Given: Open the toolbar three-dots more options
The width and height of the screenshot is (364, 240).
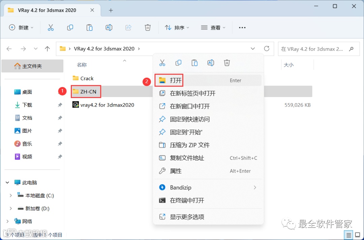Looking at the screenshot, I should click(242, 28).
